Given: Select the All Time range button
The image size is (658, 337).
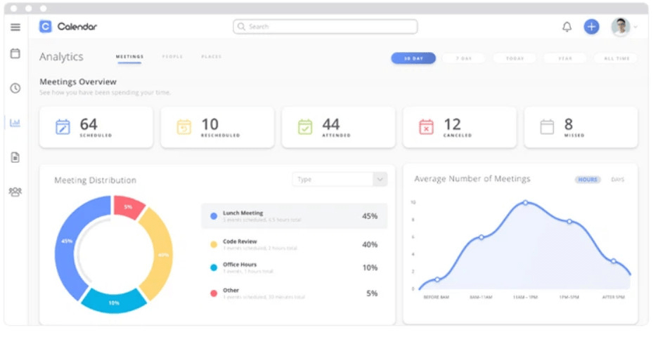Looking at the screenshot, I should tap(616, 58).
